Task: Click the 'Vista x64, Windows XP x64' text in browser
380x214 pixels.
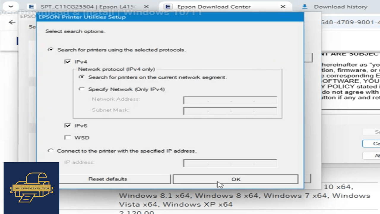Action: (176, 204)
